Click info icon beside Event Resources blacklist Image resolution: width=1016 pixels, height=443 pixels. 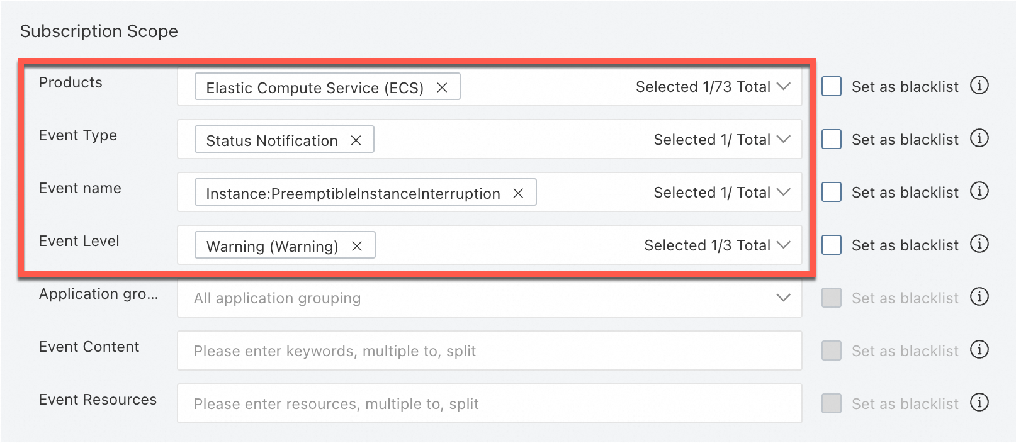coord(979,402)
